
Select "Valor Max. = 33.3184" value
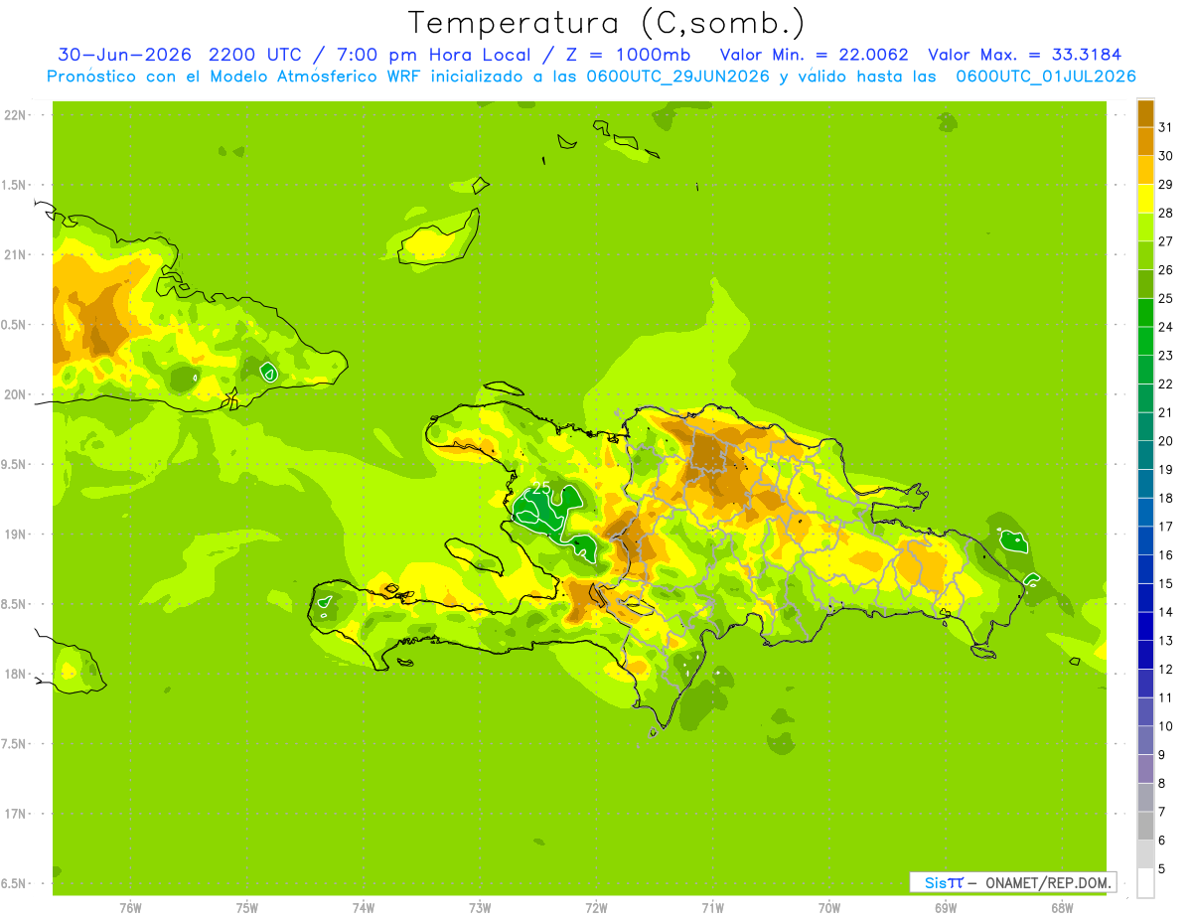(x=1024, y=55)
